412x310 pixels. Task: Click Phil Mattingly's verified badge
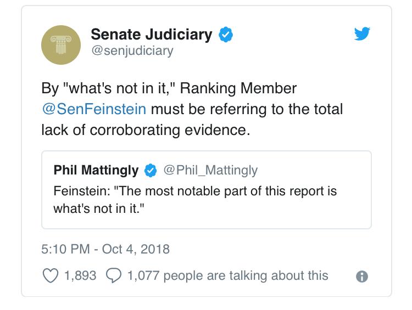click(x=151, y=170)
